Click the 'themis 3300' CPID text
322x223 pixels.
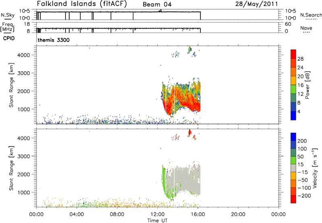point(54,40)
